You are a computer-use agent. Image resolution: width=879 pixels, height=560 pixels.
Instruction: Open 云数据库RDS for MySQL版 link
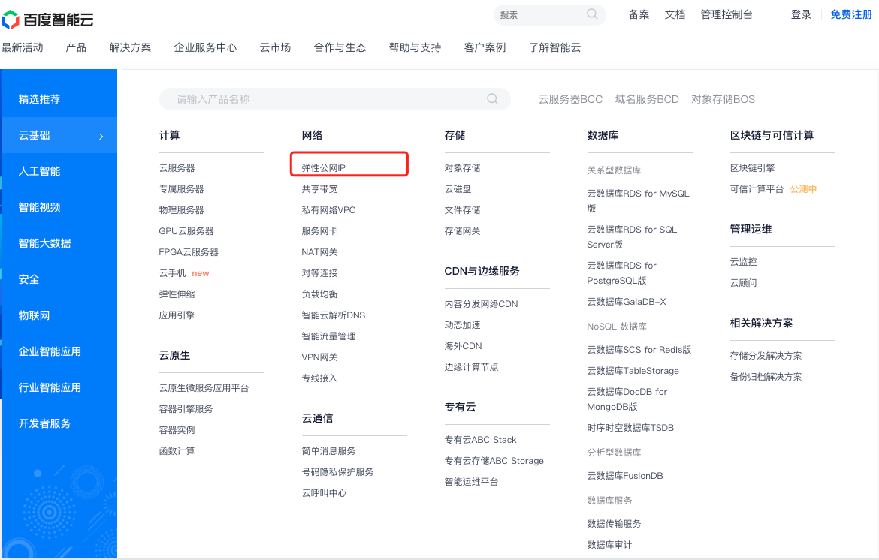[638, 201]
